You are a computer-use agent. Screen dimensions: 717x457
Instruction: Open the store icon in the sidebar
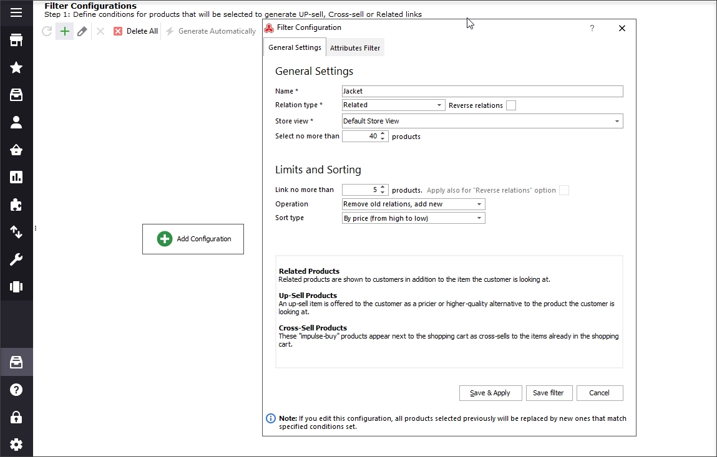pyautogui.click(x=16, y=41)
